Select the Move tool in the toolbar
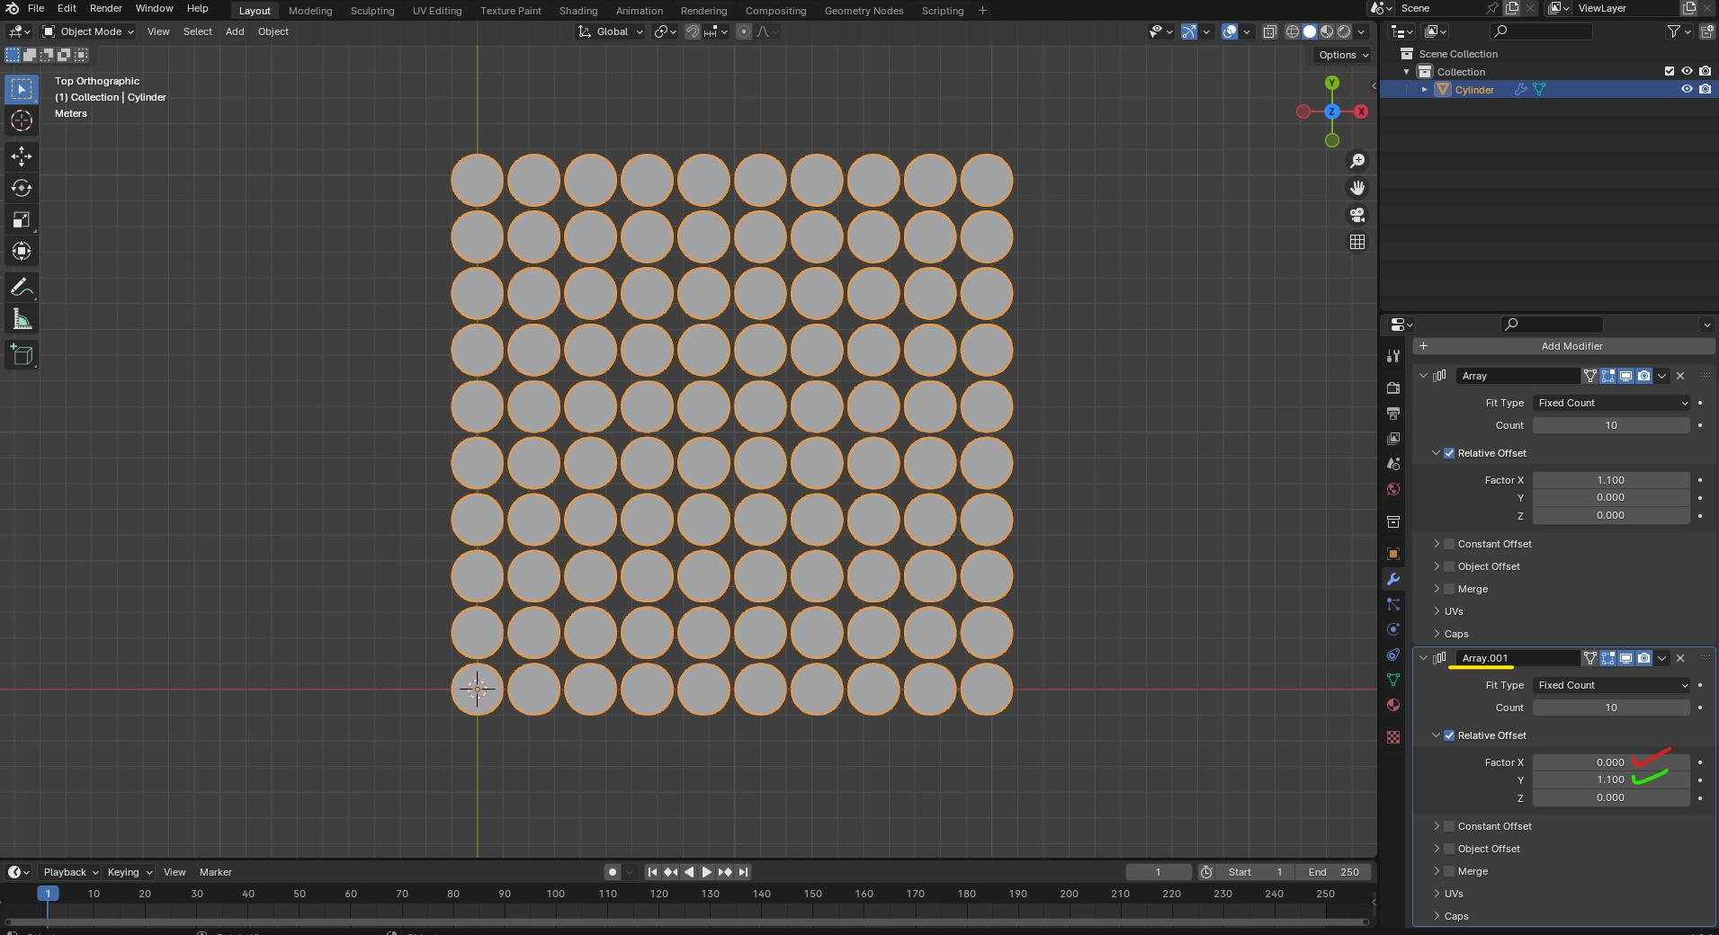 coord(21,156)
